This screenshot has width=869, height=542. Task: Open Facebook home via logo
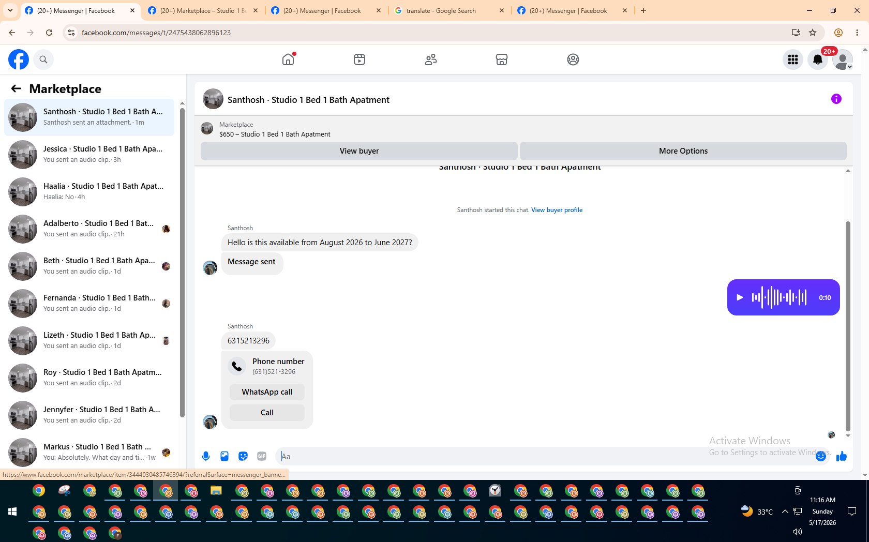(x=19, y=59)
